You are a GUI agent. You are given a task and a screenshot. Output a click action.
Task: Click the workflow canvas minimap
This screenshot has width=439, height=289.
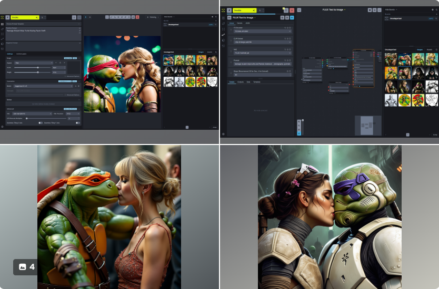click(x=368, y=125)
